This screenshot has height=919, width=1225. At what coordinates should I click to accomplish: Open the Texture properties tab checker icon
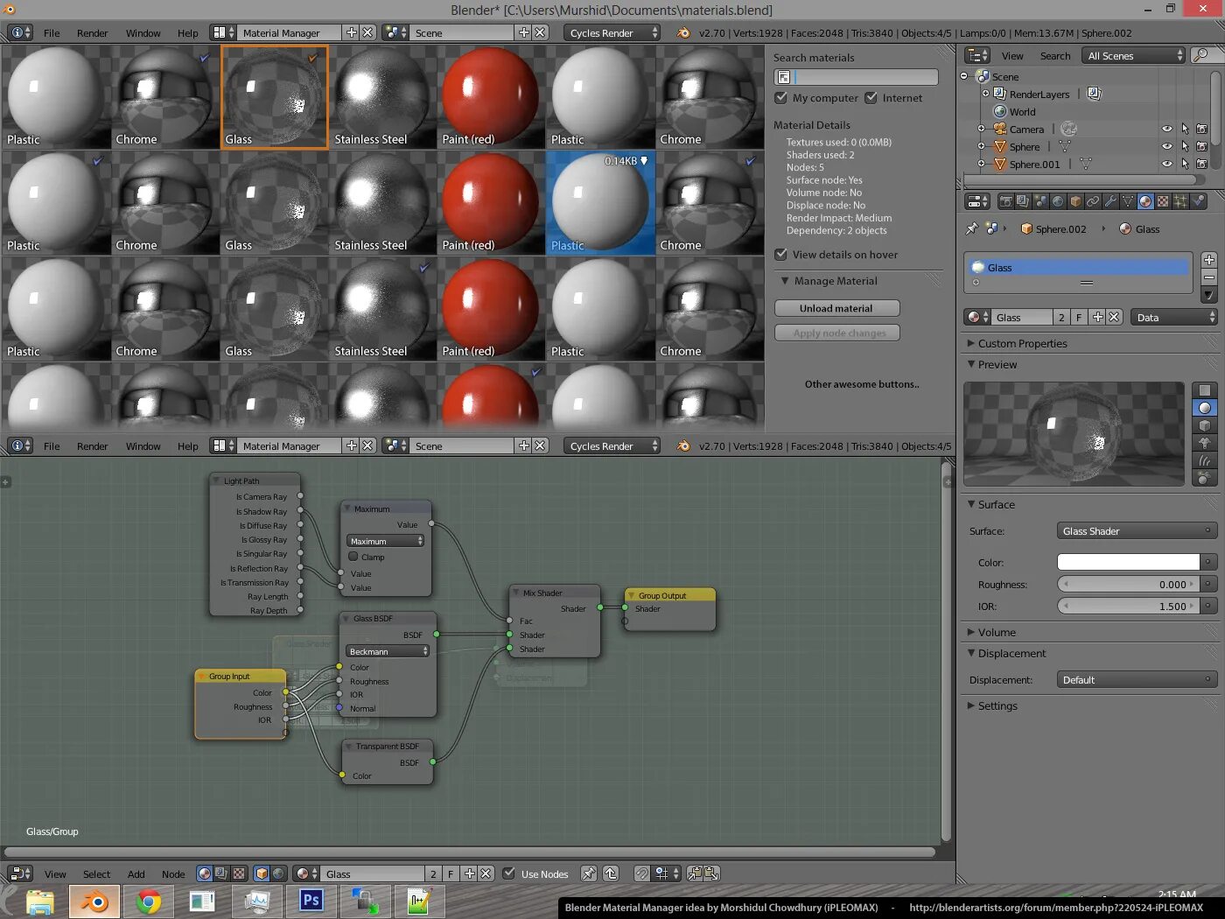1163,201
